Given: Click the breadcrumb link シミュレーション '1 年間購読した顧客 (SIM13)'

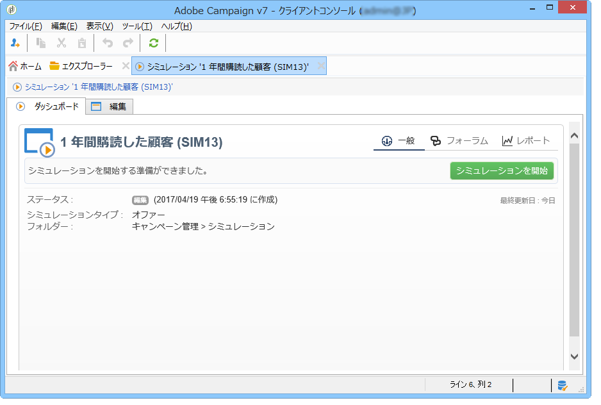Looking at the screenshot, I should tap(99, 87).
